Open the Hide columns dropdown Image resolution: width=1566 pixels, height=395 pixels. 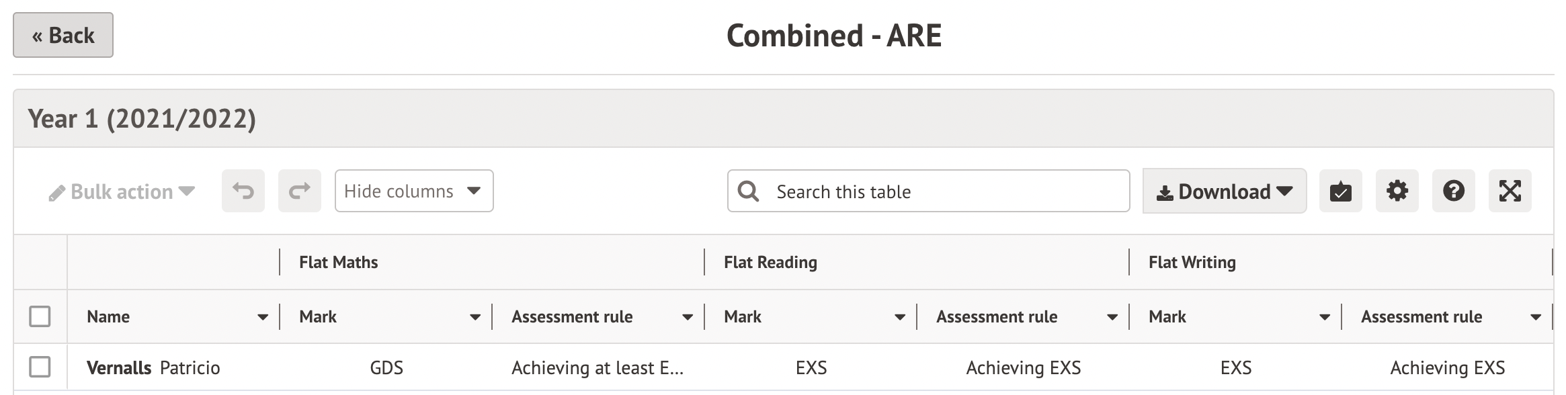click(x=414, y=191)
